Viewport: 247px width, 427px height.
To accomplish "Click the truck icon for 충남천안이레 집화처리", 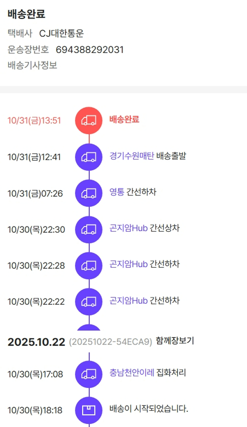I will click(89, 374).
